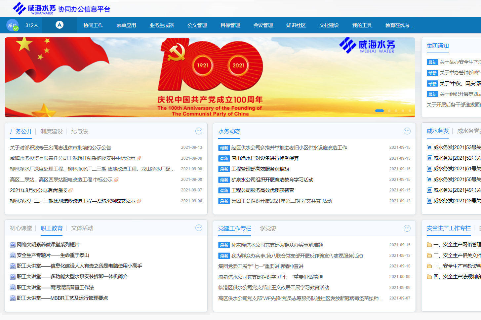Viewport: 481px width, 320px height.
Task: Click the 威海水务 logo in the header
Action: pyautogui.click(x=34, y=8)
